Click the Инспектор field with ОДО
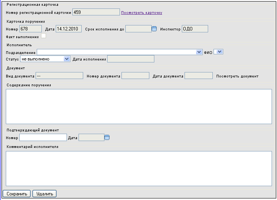The height and width of the screenshot is (200, 277). point(195,29)
